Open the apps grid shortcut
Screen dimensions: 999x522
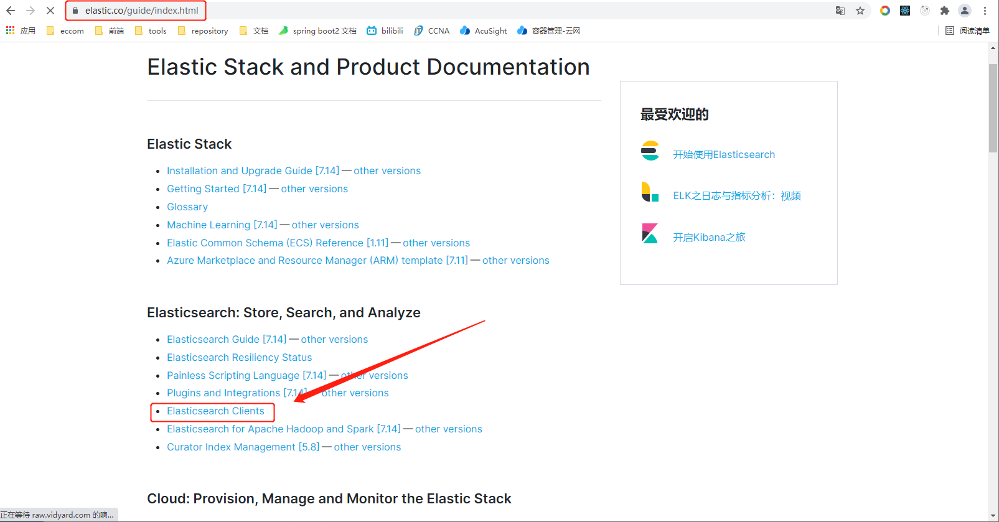click(21, 30)
